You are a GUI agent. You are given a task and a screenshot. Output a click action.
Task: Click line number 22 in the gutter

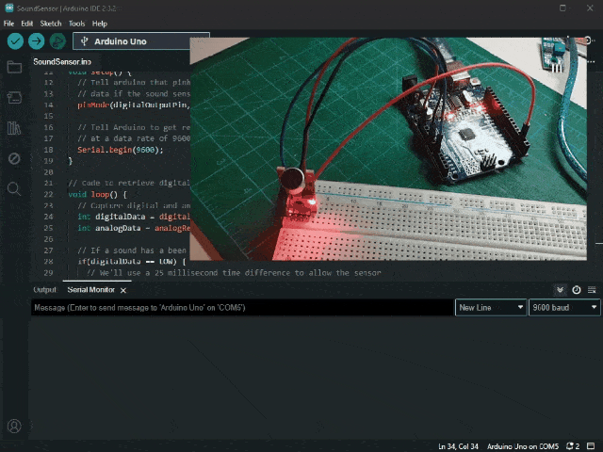[x=48, y=194]
